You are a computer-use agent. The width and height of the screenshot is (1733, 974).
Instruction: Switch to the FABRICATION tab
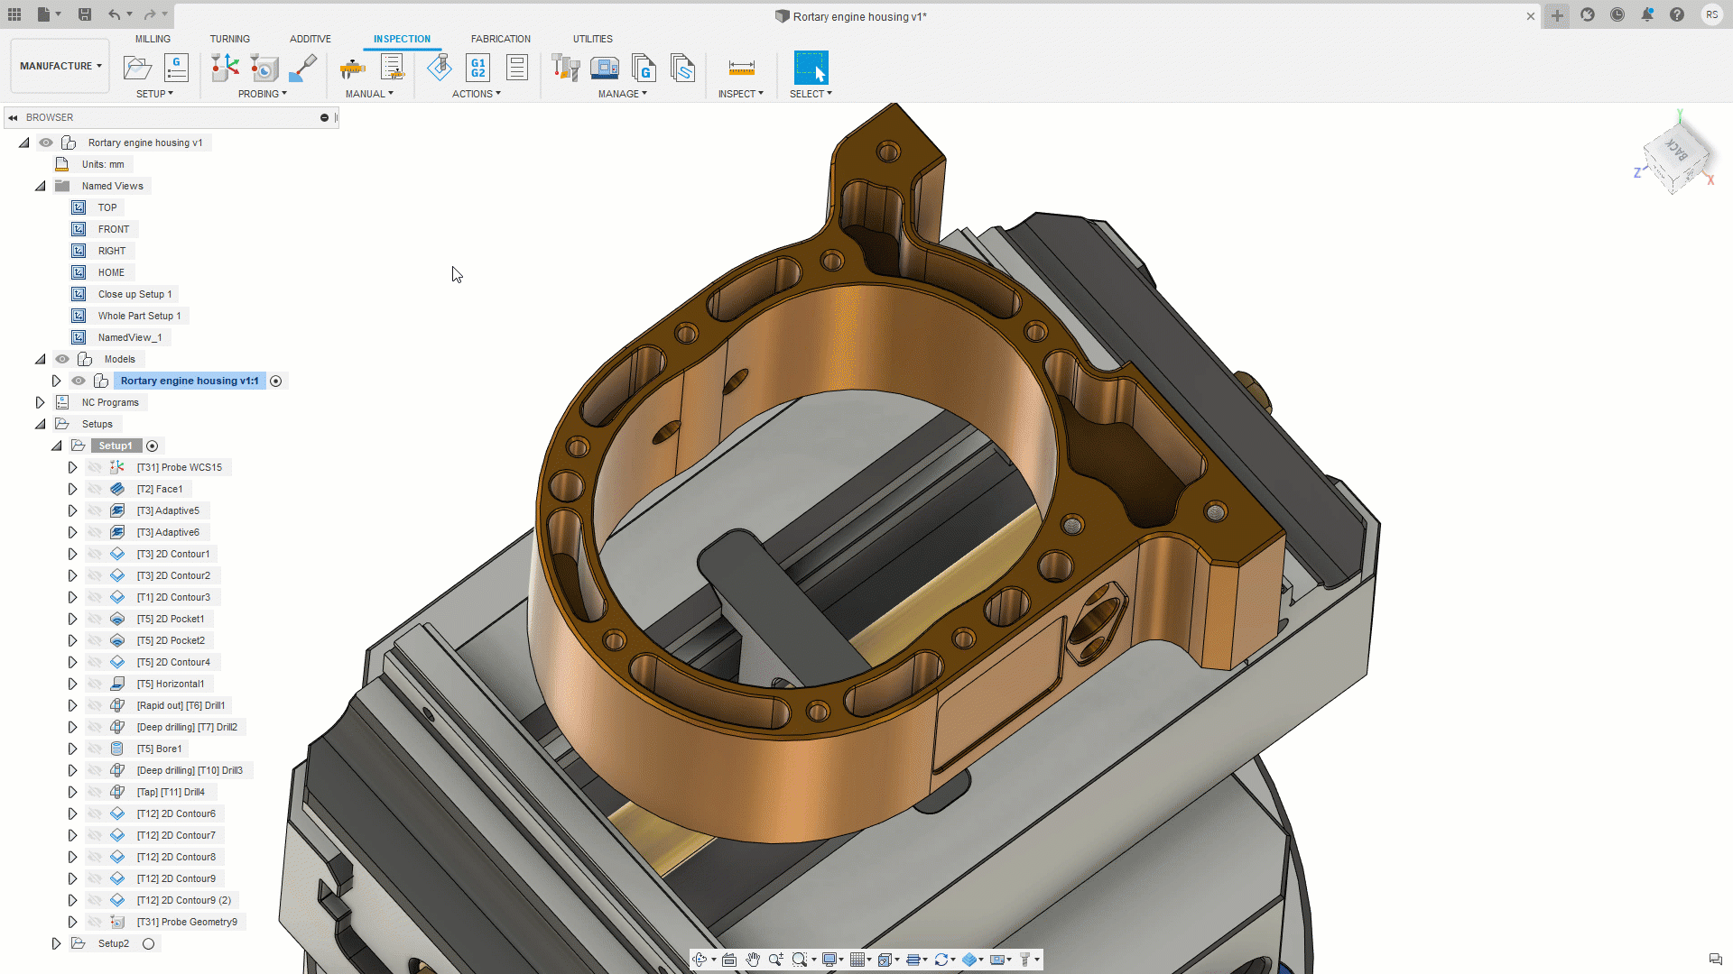pyautogui.click(x=500, y=39)
